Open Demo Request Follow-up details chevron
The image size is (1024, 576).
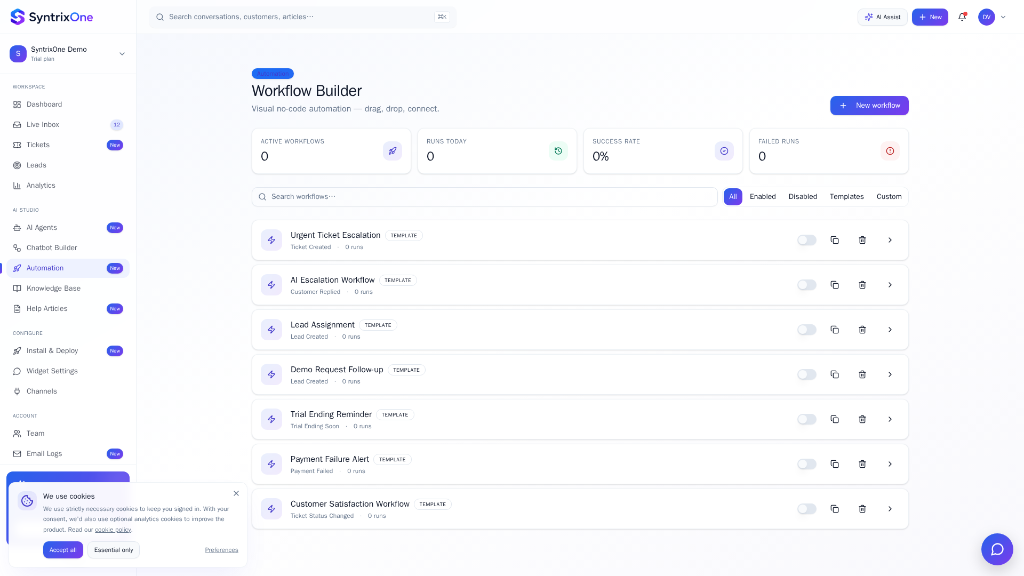point(890,374)
